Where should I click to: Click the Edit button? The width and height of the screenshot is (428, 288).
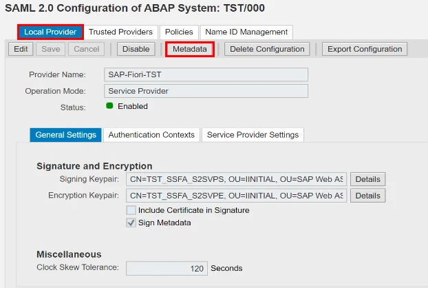[21, 49]
